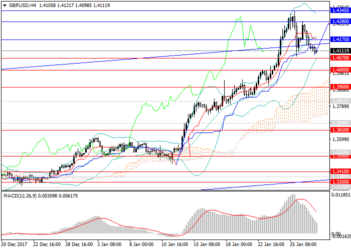Click the 1.36500 red level label
This screenshot has height=250, width=351.
(339, 129)
